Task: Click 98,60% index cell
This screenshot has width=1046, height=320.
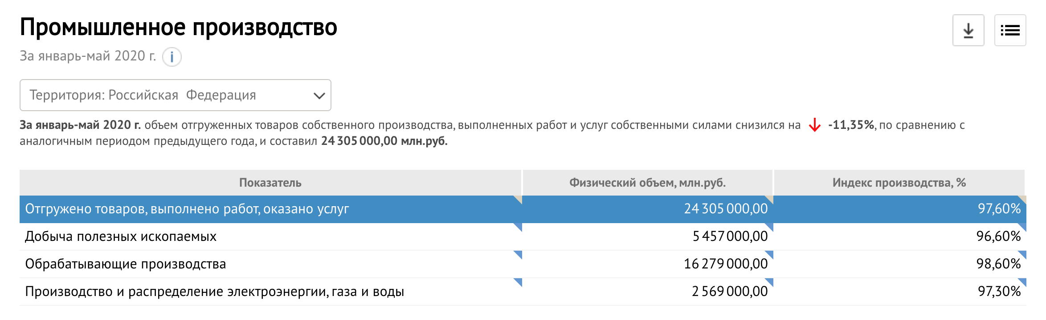Action: pyautogui.click(x=998, y=264)
